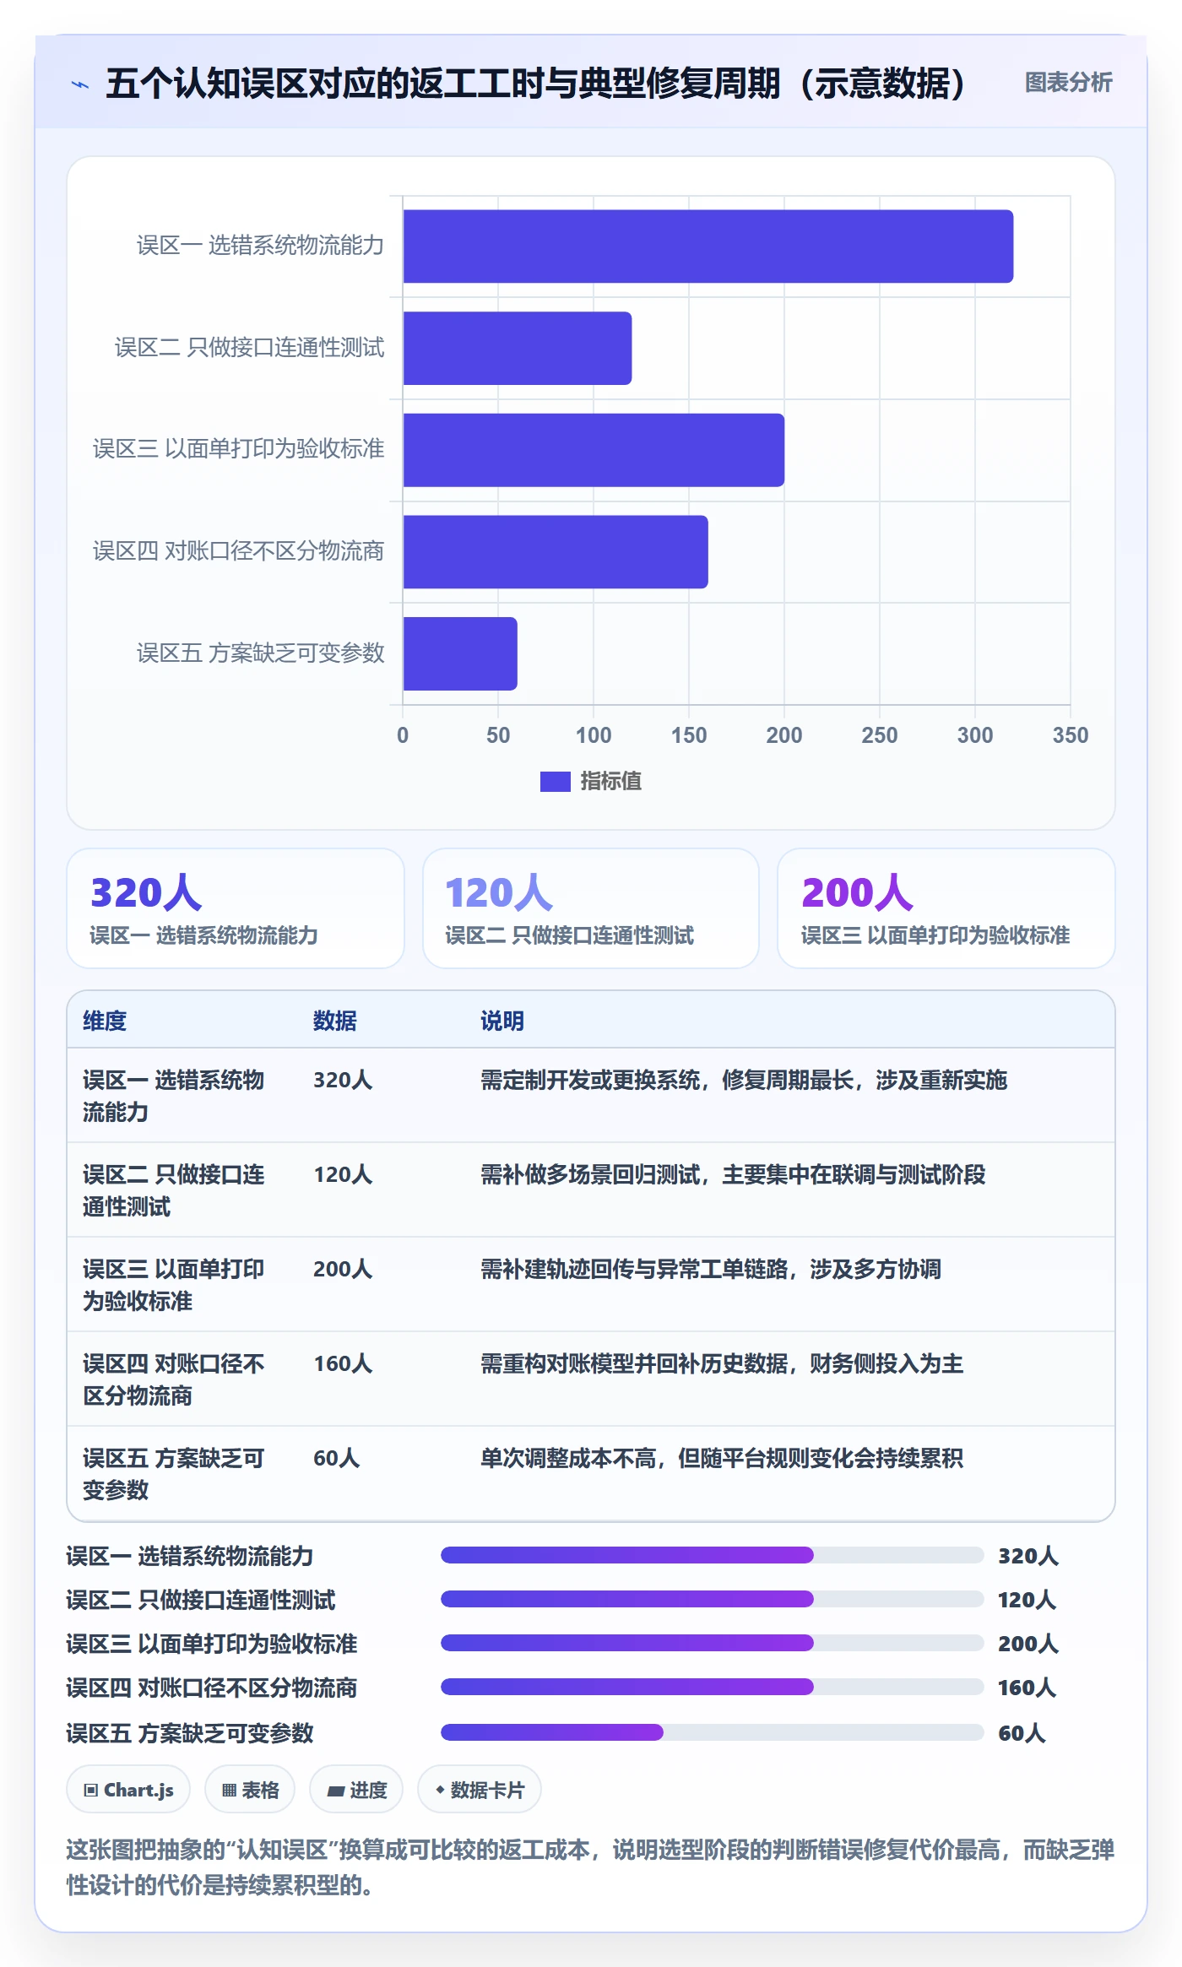Click the 误区一 progress bar
The image size is (1182, 1967).
pyautogui.click(x=712, y=1555)
